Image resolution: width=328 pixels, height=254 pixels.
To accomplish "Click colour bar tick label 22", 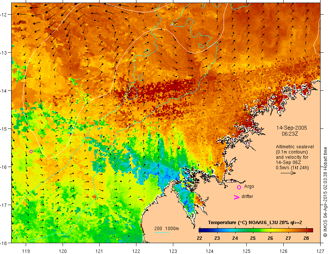I will click(x=199, y=238).
